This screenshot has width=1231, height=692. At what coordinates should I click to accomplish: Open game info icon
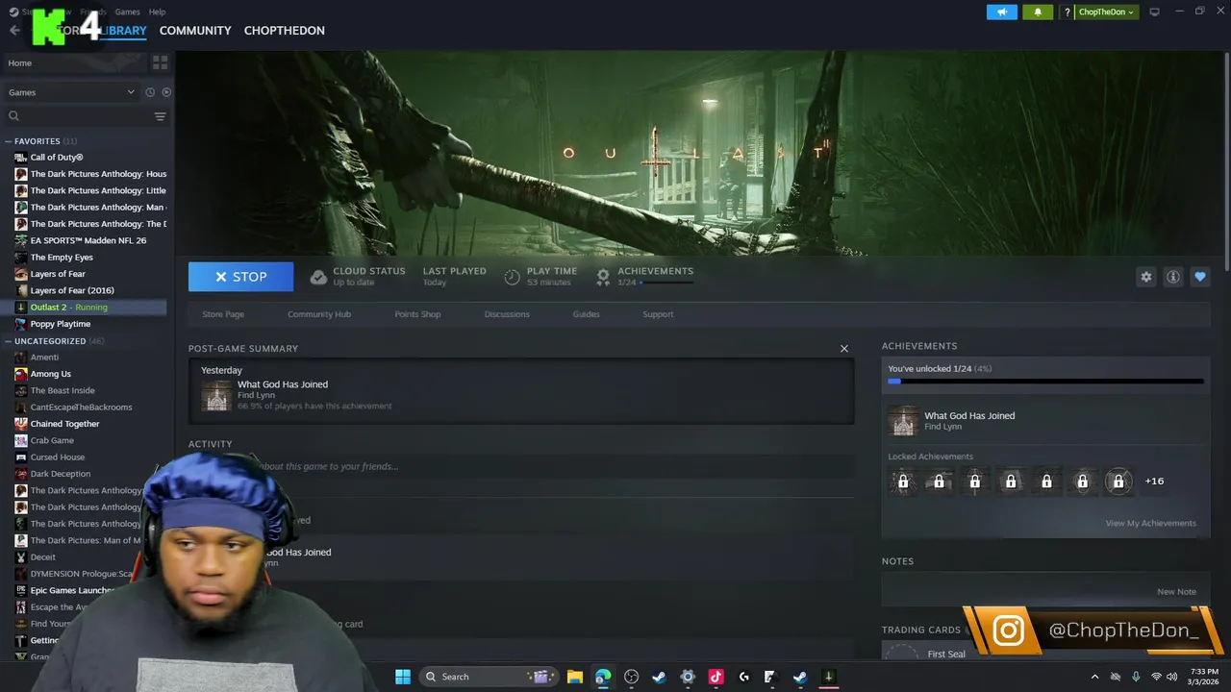point(1173,277)
